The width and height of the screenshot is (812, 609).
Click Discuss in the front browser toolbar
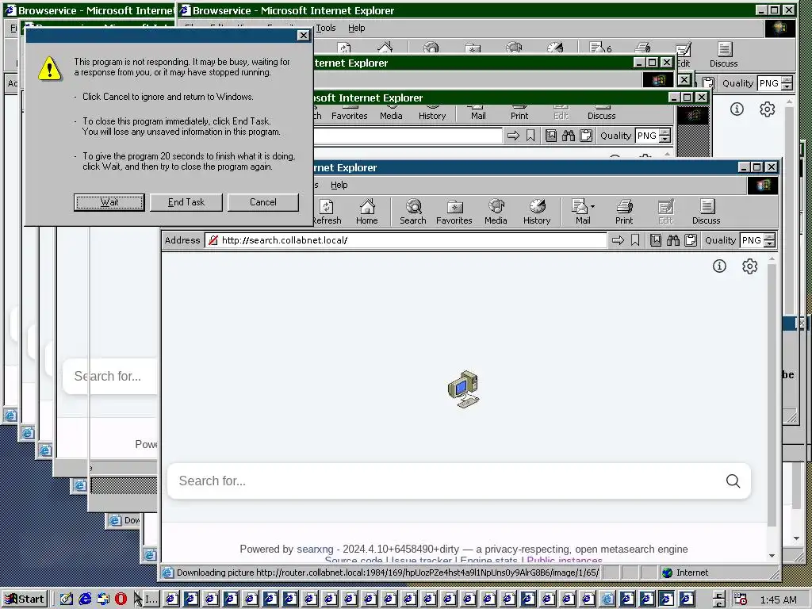707,212
